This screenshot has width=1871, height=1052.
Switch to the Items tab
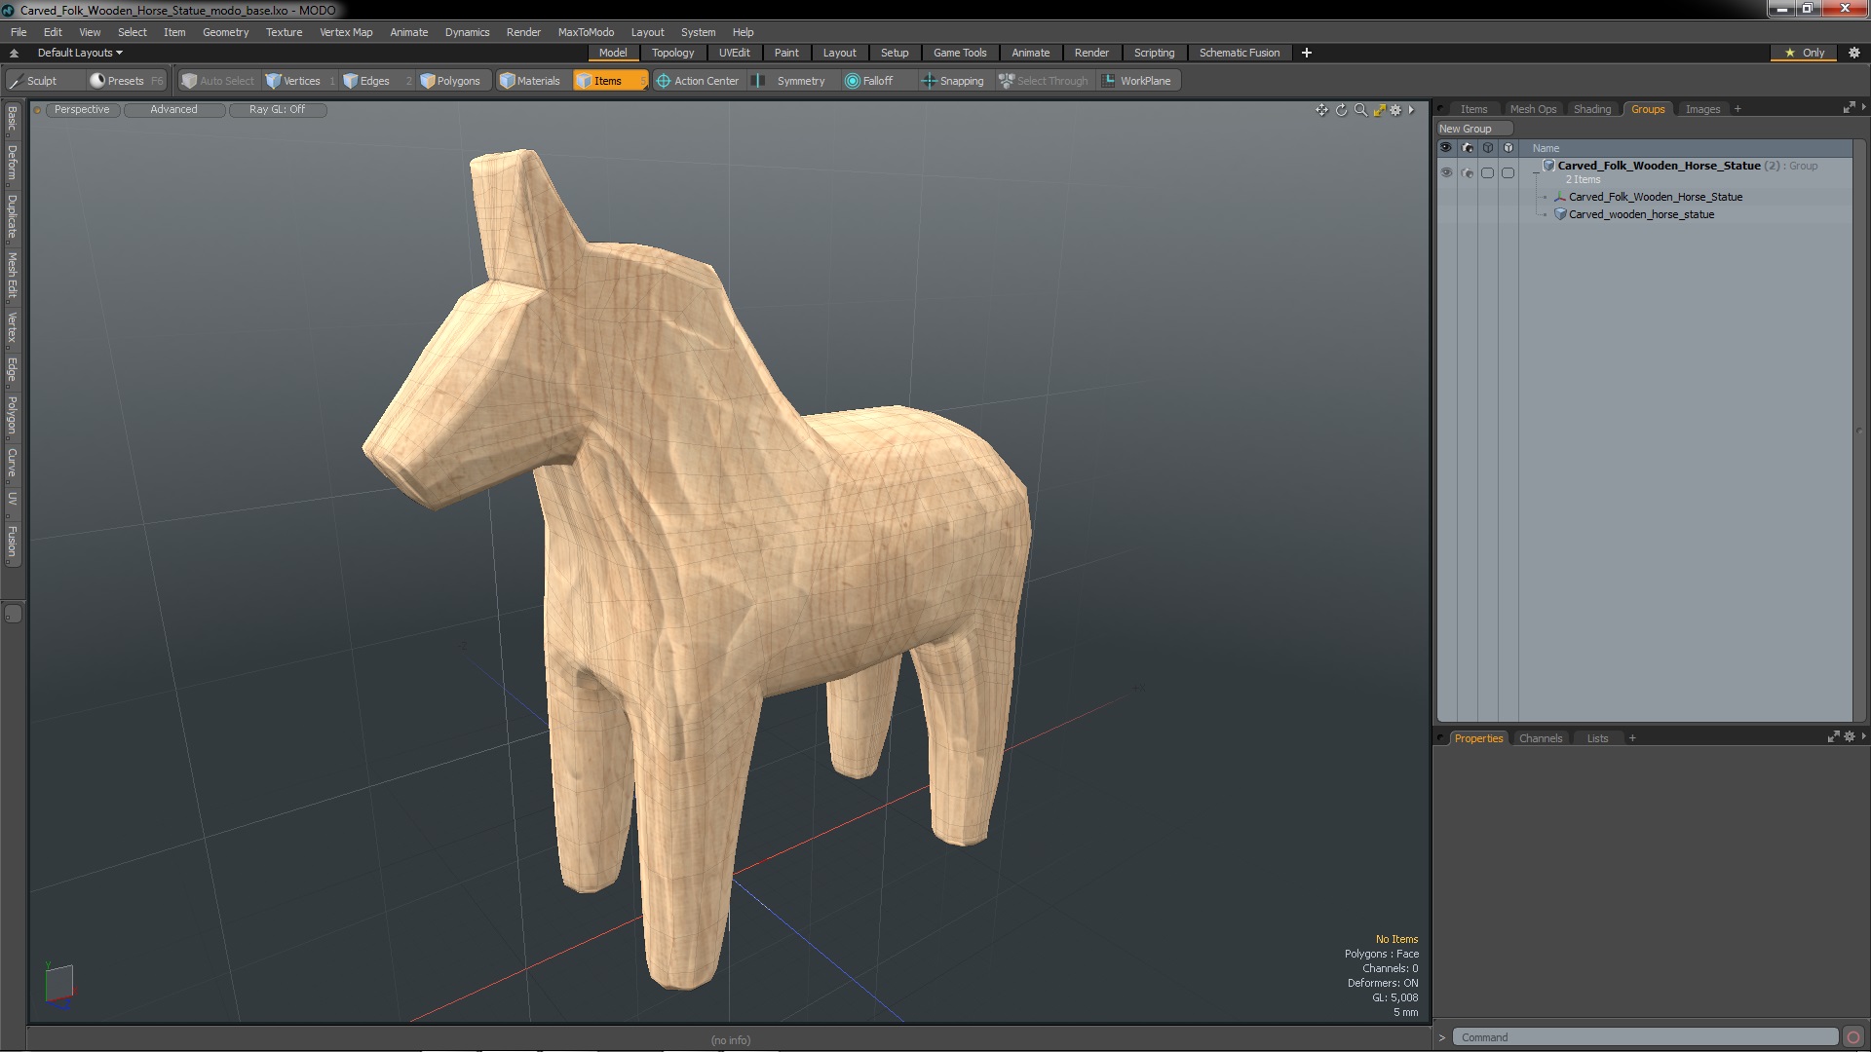(1473, 109)
